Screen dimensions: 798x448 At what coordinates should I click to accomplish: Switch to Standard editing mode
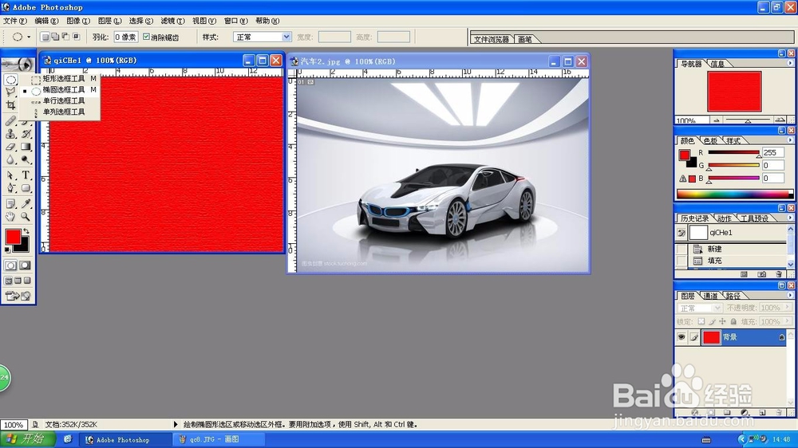point(10,265)
